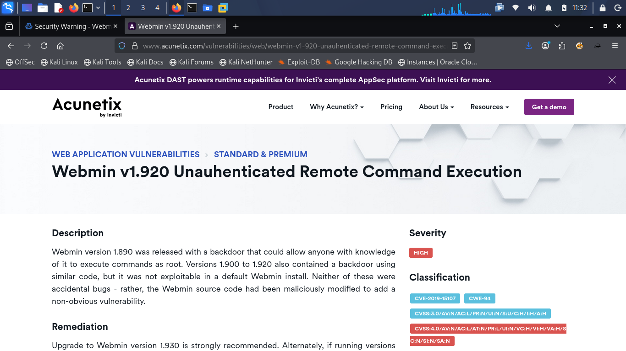
Task: Click the CWE-94 classification tag
Action: pyautogui.click(x=480, y=298)
